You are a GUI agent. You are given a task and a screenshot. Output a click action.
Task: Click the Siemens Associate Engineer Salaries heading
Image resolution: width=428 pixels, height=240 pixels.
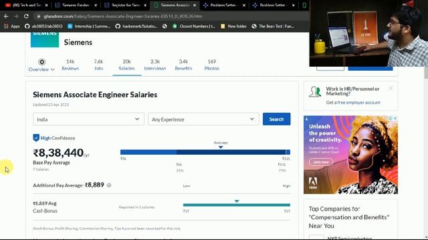(x=95, y=95)
